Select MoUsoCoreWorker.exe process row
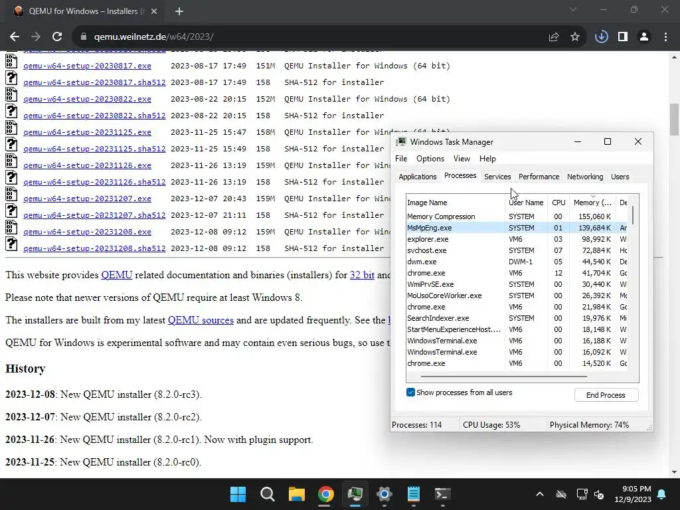The image size is (680, 510). (x=517, y=296)
